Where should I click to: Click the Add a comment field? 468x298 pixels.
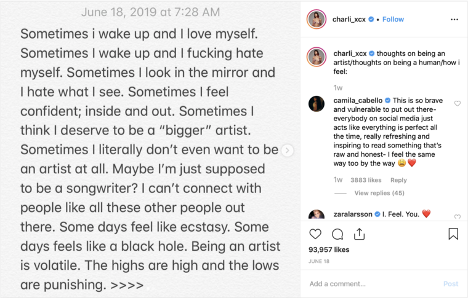point(369,284)
